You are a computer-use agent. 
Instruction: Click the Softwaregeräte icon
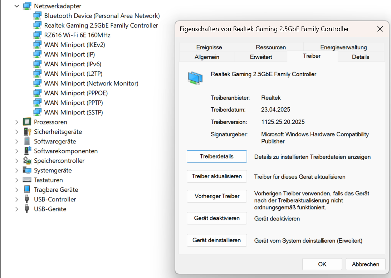(x=27, y=141)
